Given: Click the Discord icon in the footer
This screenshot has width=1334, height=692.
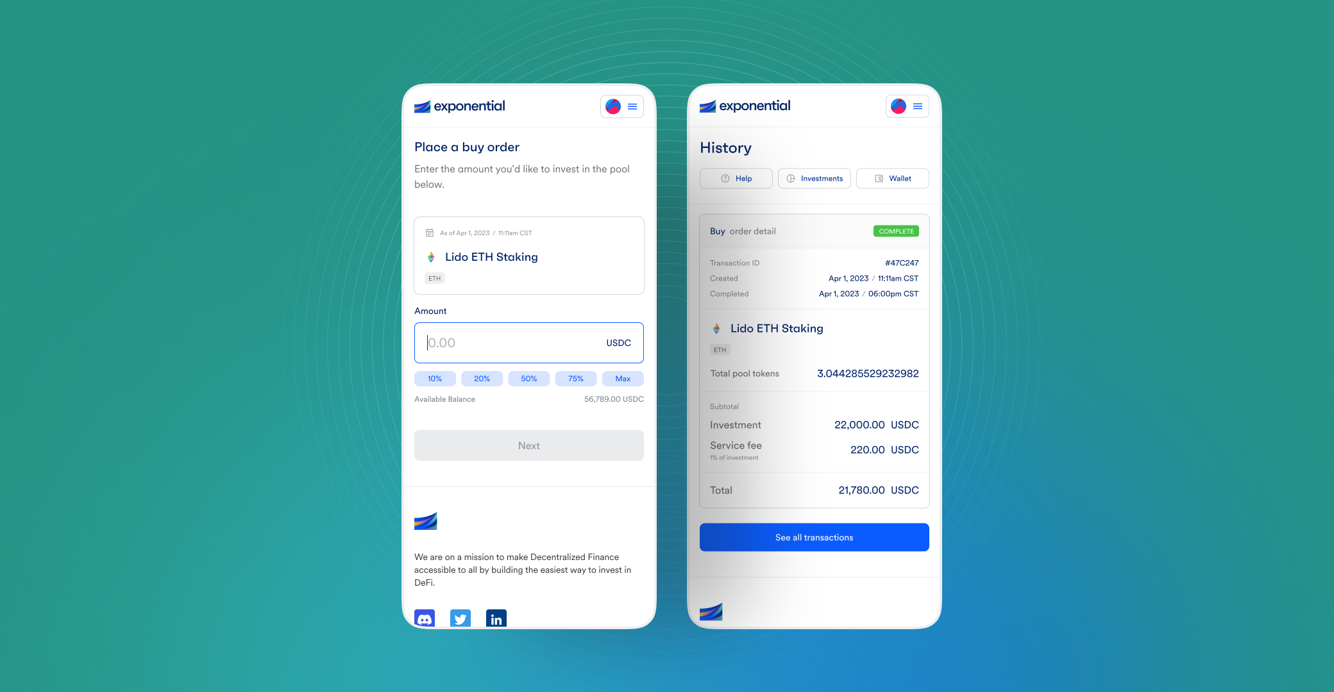Looking at the screenshot, I should (425, 617).
